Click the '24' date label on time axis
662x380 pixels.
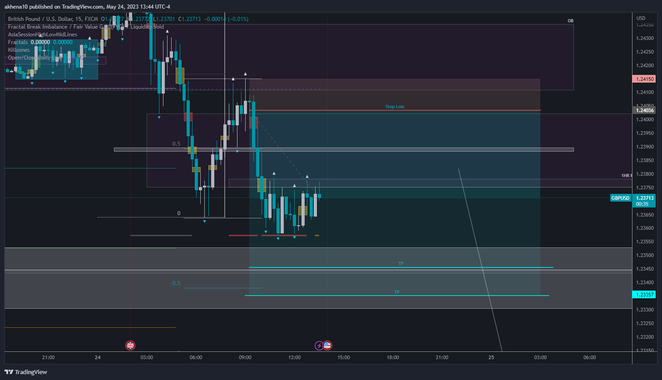[x=98, y=358]
